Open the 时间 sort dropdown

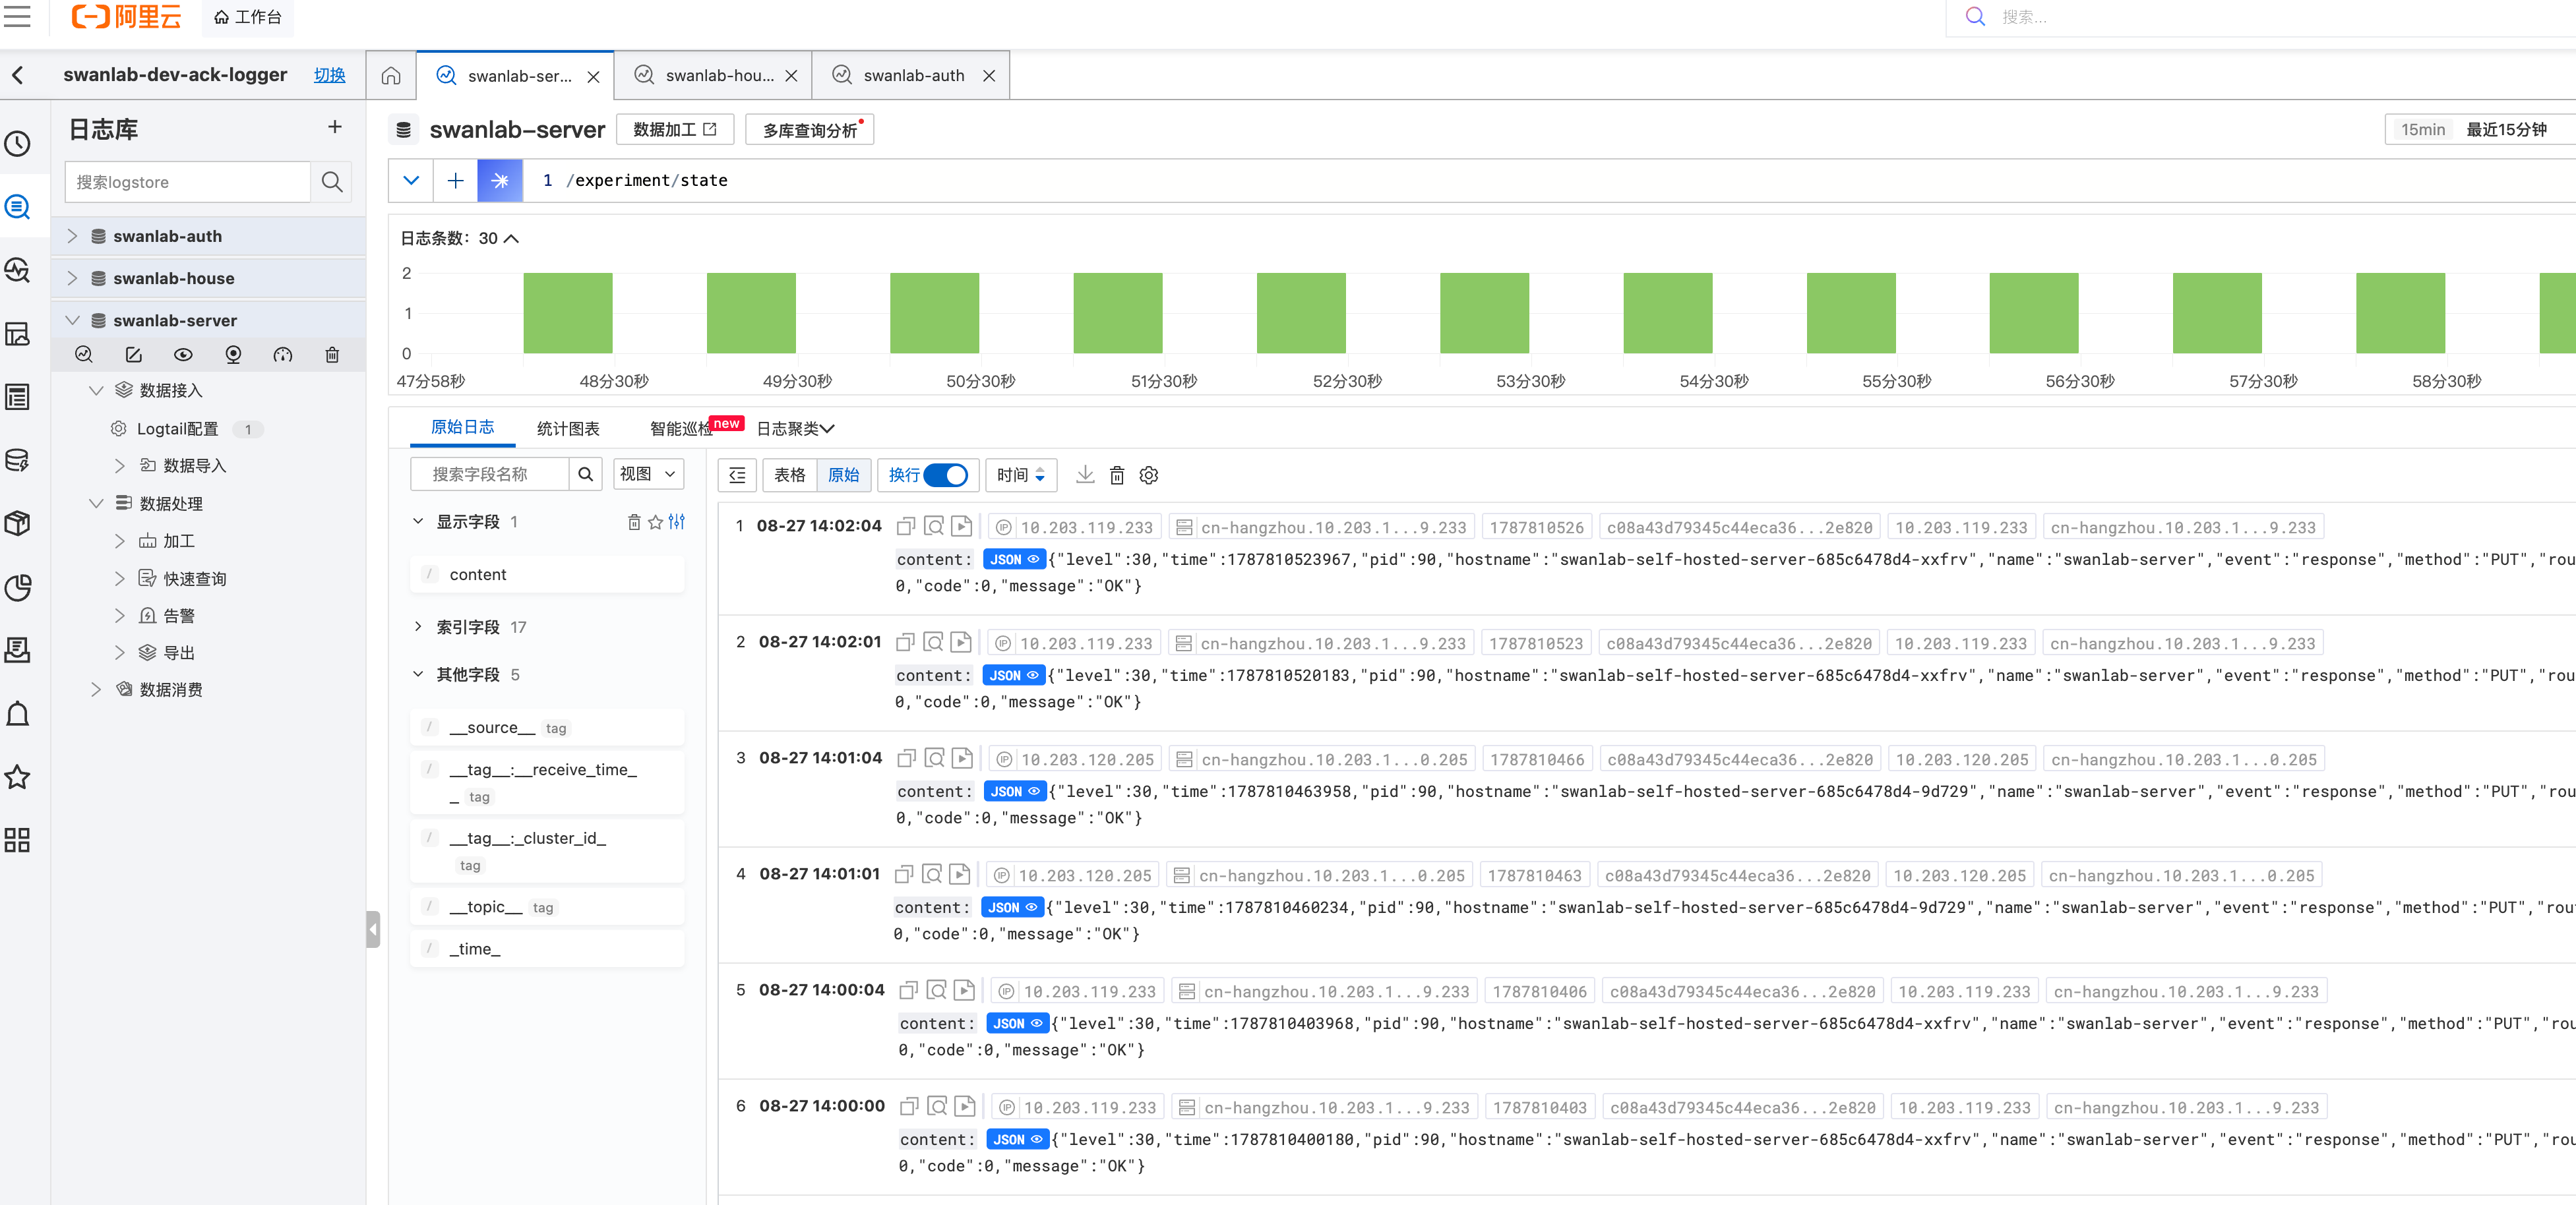coord(1021,475)
